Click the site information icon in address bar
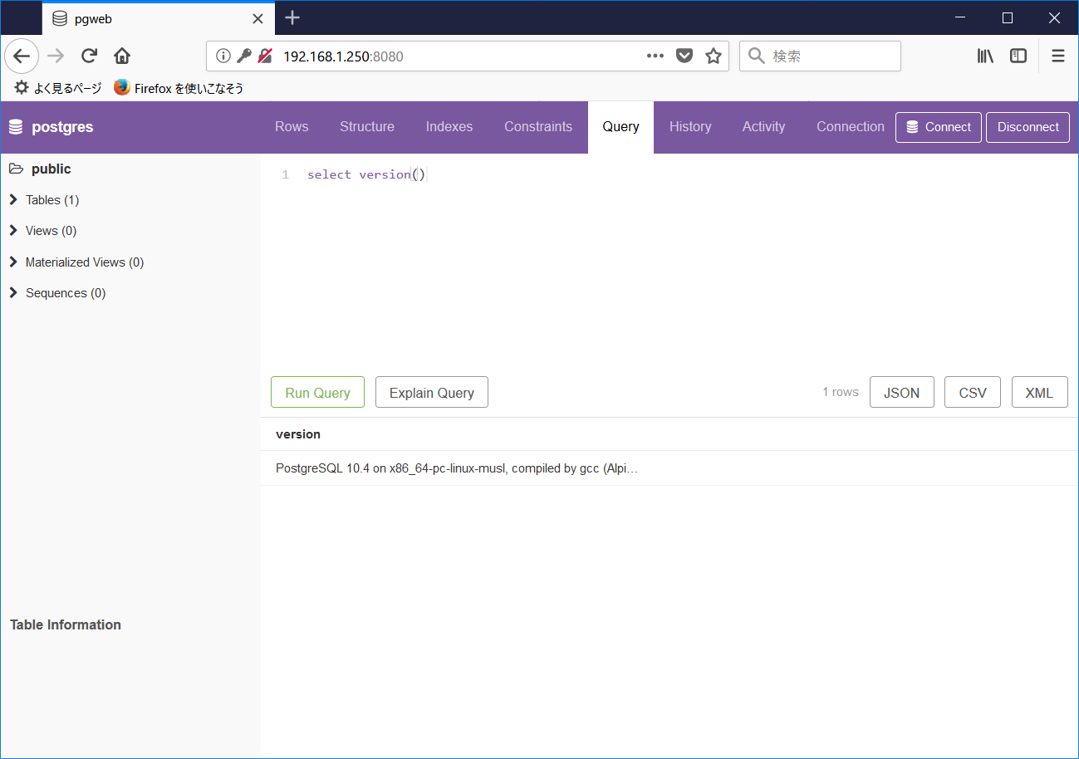 (x=223, y=56)
